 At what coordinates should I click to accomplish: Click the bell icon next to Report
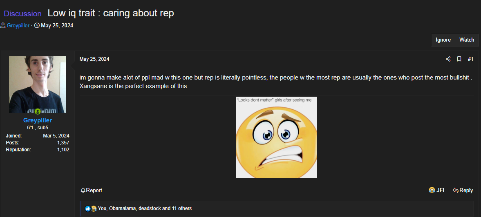pos(83,190)
